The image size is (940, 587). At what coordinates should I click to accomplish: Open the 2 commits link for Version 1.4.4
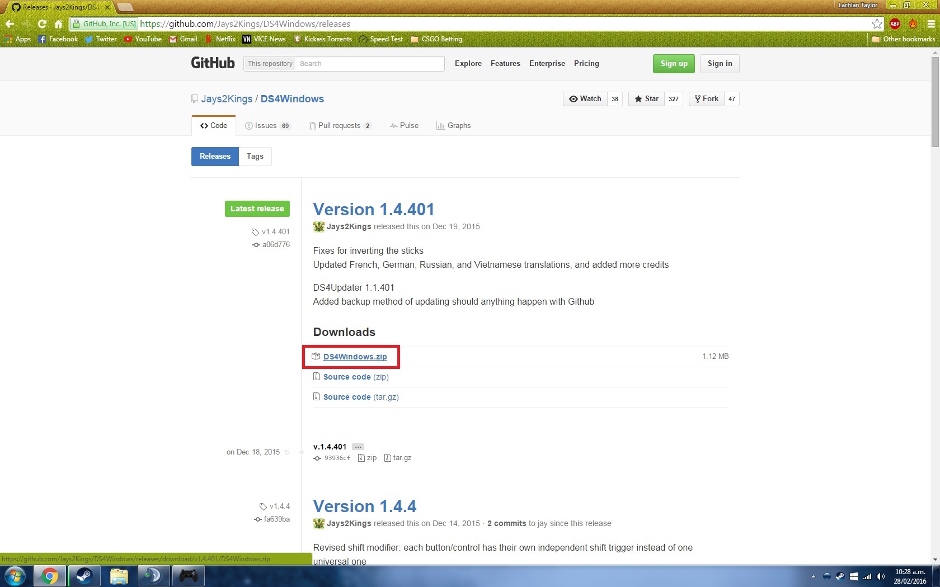[x=506, y=524]
